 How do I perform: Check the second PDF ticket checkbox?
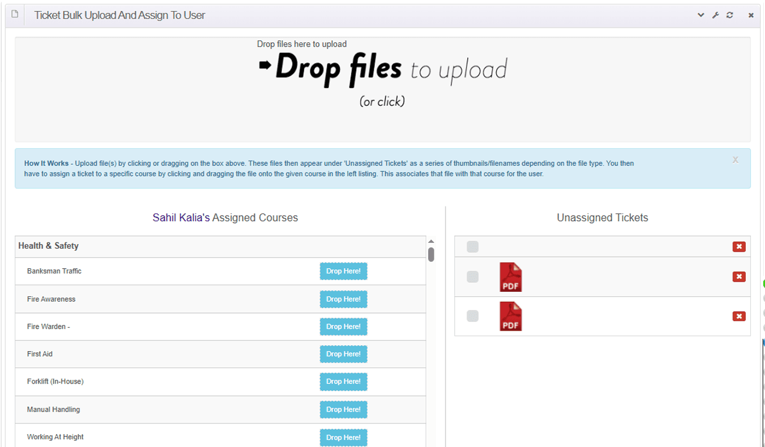pyautogui.click(x=473, y=316)
